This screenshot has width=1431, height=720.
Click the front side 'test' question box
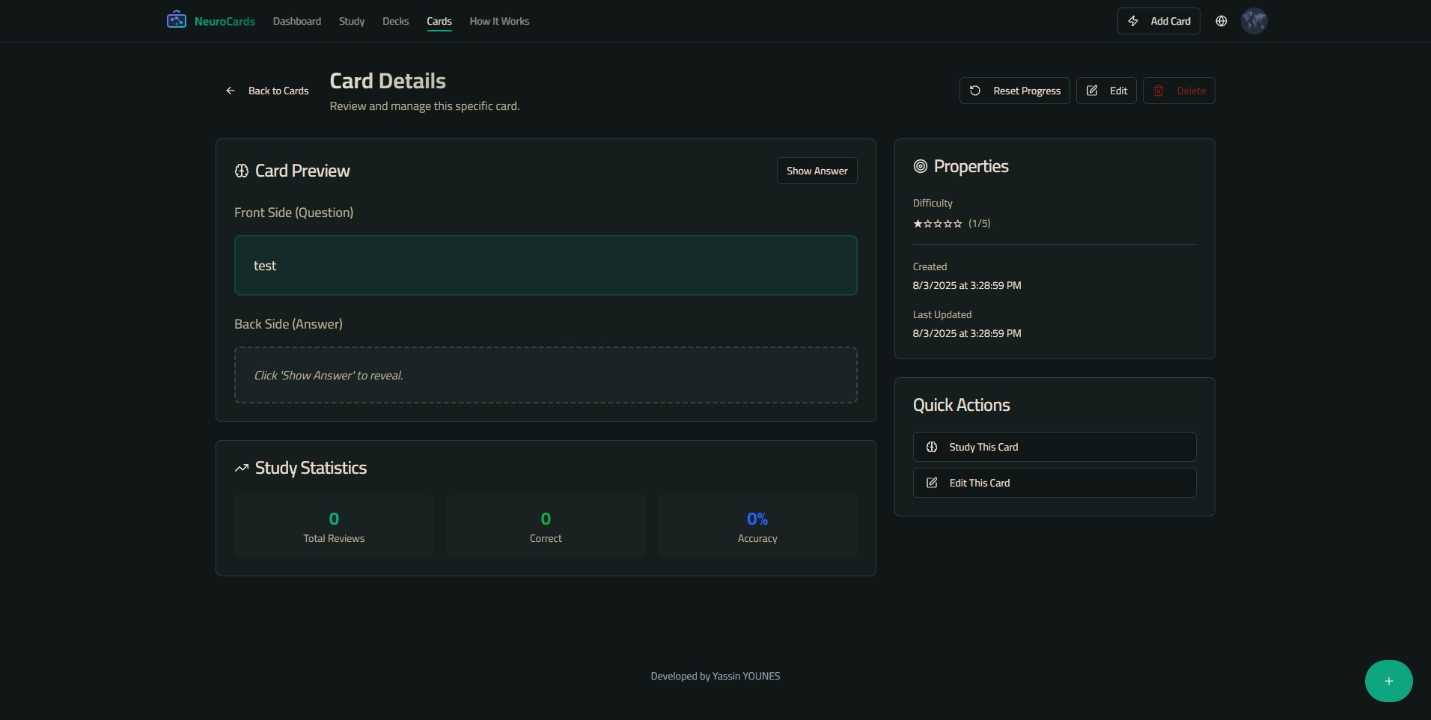coord(546,266)
